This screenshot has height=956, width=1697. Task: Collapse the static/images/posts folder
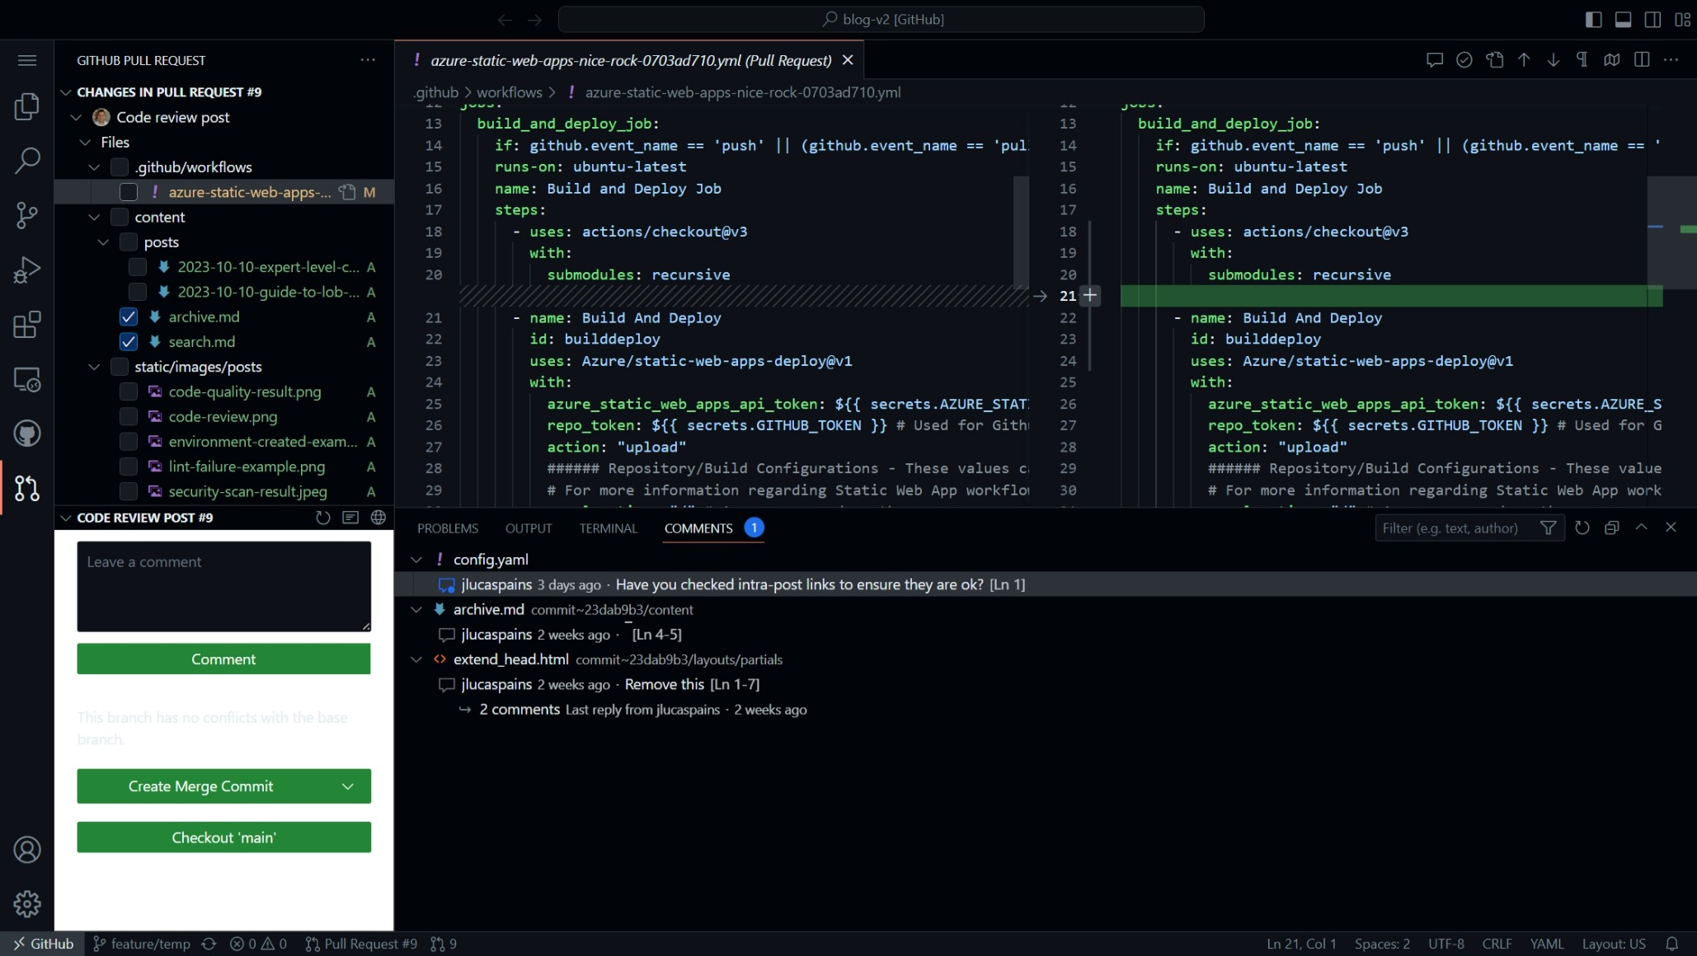[94, 367]
